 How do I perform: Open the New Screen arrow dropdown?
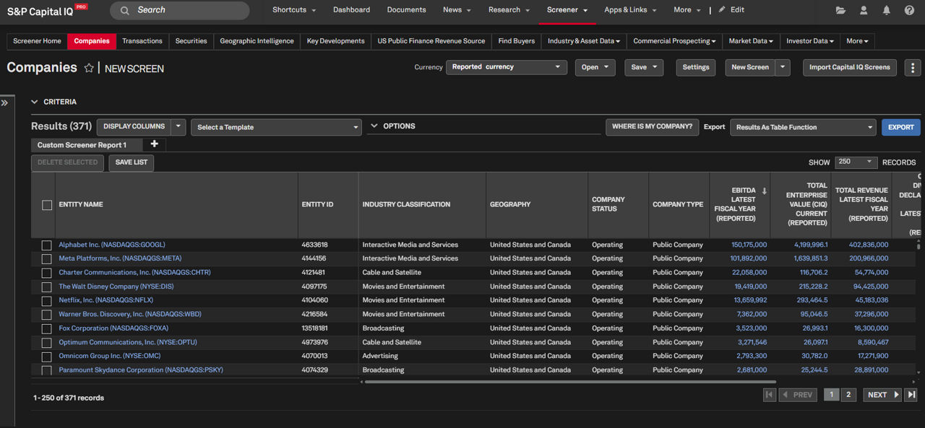click(783, 67)
